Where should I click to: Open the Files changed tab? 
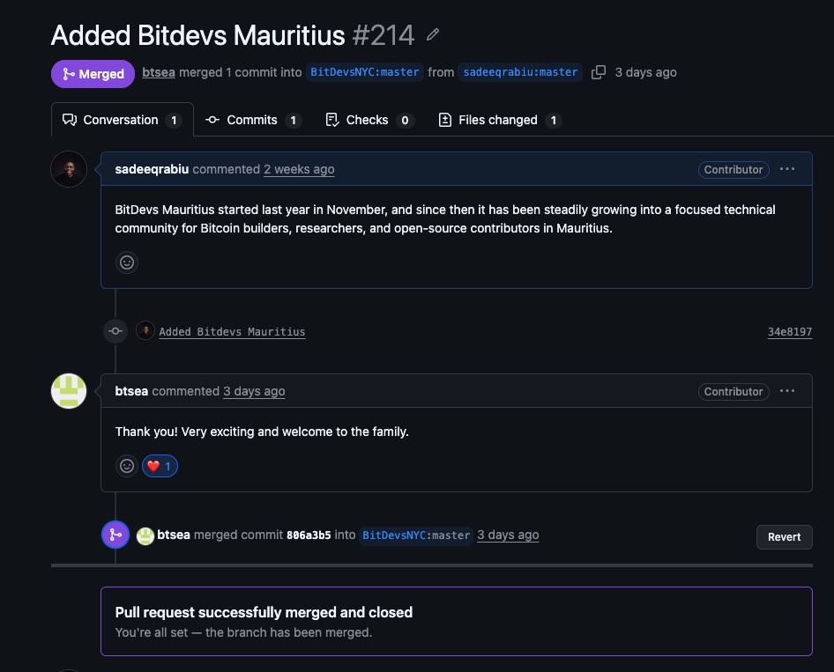(x=500, y=120)
